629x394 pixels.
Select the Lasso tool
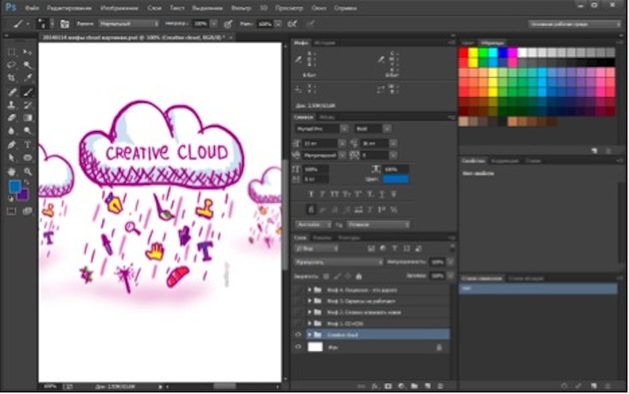click(x=12, y=65)
